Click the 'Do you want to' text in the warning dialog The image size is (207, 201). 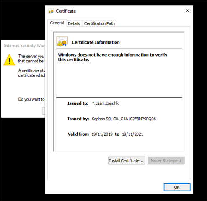(31, 99)
